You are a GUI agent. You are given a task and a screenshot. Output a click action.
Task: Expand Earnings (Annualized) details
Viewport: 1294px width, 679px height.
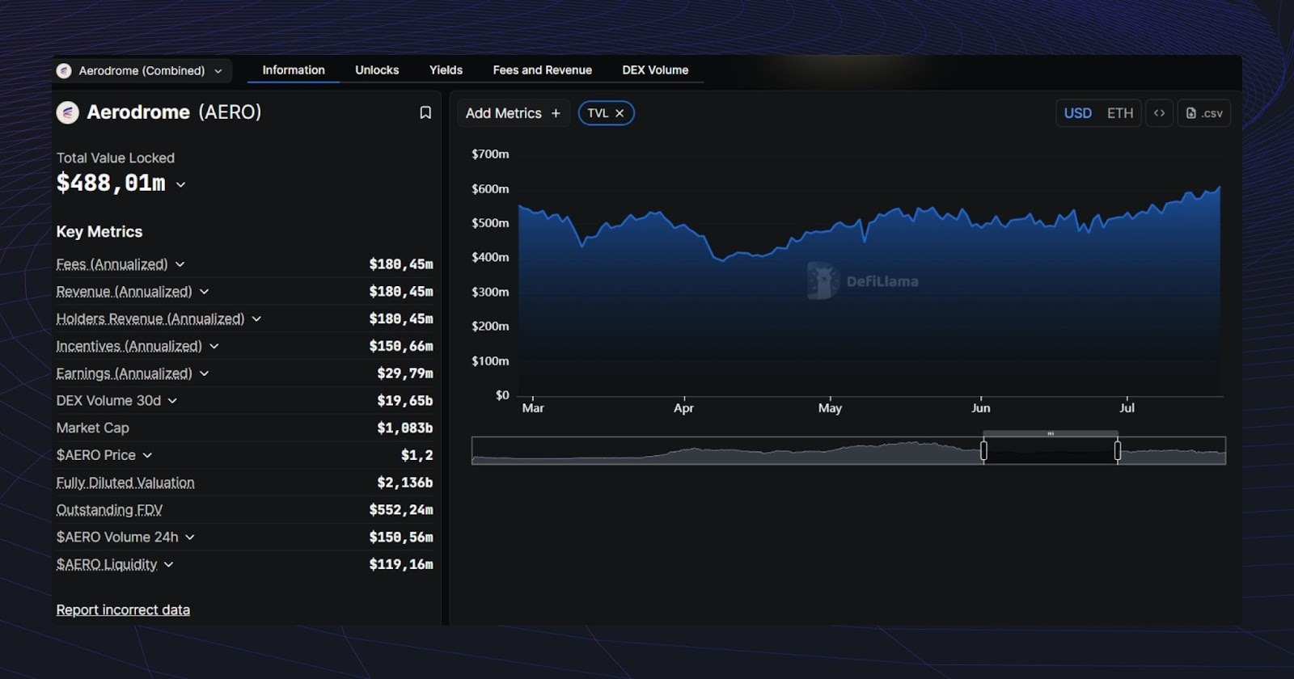tap(204, 373)
